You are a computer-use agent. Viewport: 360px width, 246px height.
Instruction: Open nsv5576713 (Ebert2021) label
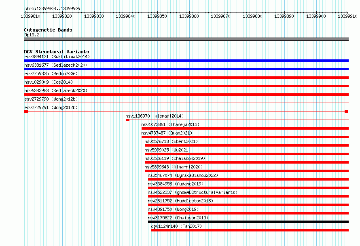pos(171,141)
